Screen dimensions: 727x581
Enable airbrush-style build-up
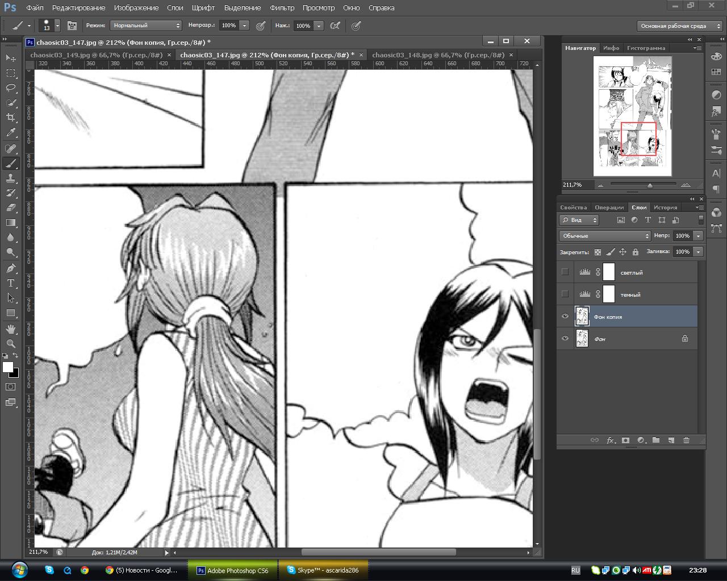coord(336,26)
